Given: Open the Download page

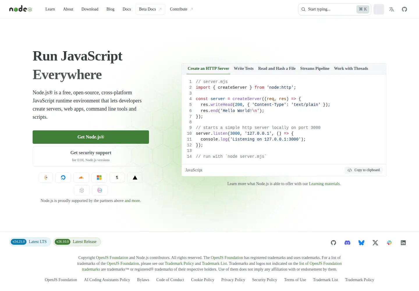Looking at the screenshot, I should (x=90, y=9).
